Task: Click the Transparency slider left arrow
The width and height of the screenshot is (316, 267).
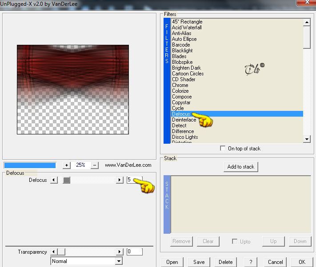Action: tap(54, 251)
